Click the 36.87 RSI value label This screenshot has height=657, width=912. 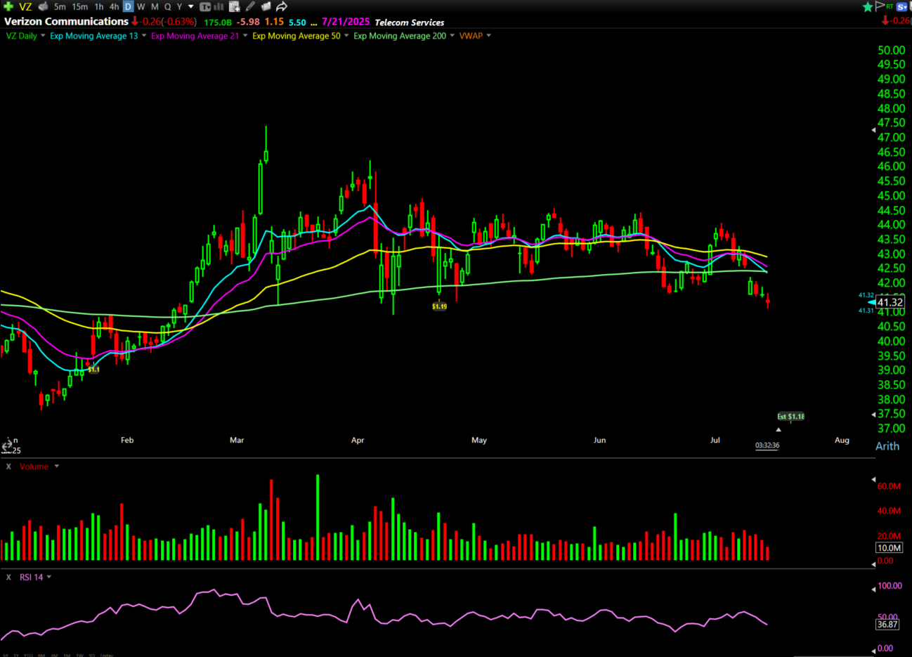[x=887, y=624]
